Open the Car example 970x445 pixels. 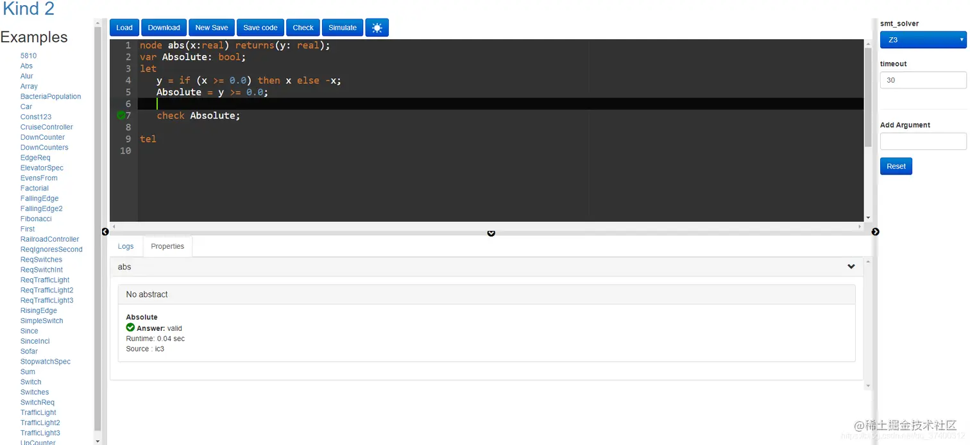26,107
